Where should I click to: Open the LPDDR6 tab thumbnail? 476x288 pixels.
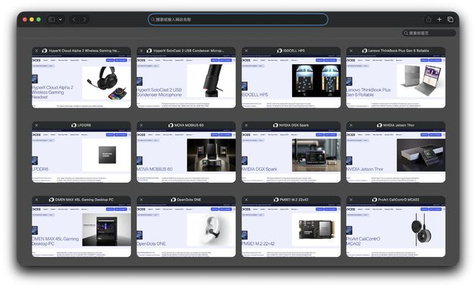point(81,156)
